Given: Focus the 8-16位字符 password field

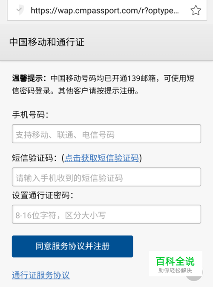Looking at the screenshot, I should (106, 214).
